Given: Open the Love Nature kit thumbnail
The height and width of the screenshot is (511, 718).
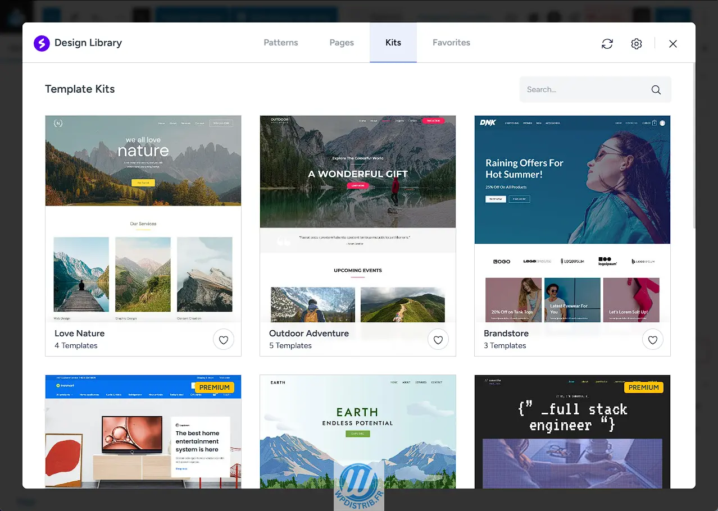Looking at the screenshot, I should [x=143, y=219].
